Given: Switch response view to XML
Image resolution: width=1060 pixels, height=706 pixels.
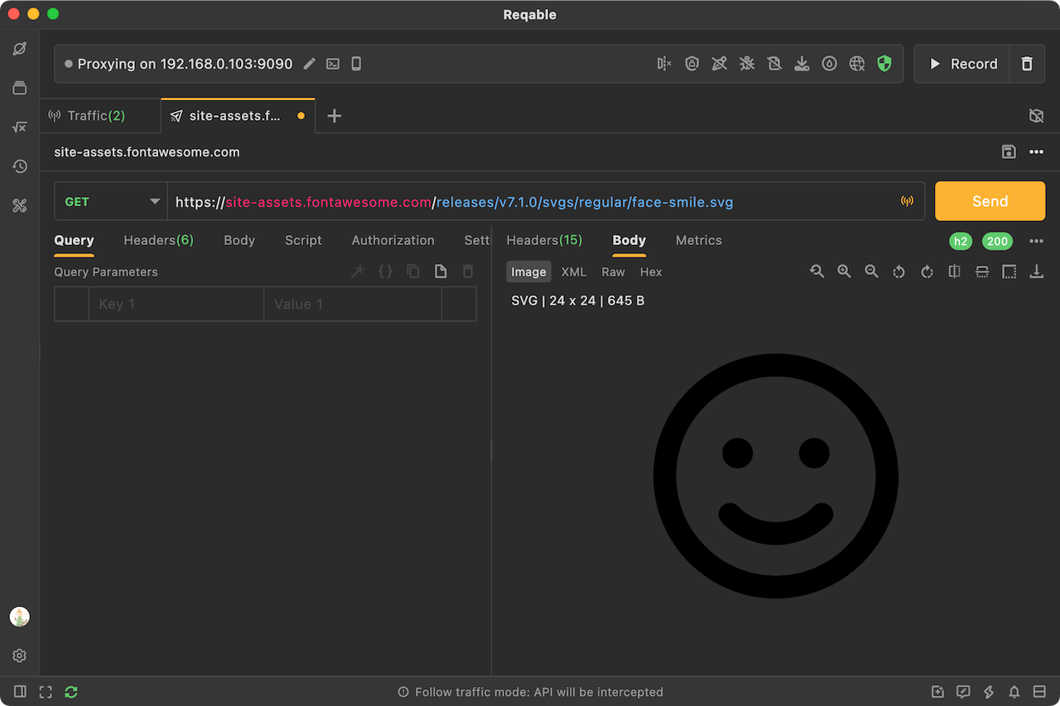Looking at the screenshot, I should tap(573, 271).
